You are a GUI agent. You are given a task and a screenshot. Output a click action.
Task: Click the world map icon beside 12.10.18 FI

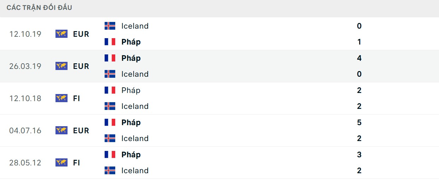tap(62, 98)
